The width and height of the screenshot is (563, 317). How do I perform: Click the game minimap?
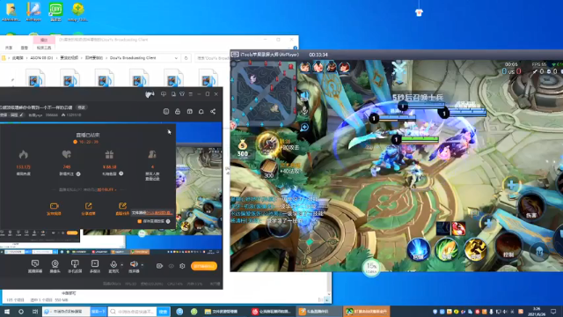coord(264,94)
